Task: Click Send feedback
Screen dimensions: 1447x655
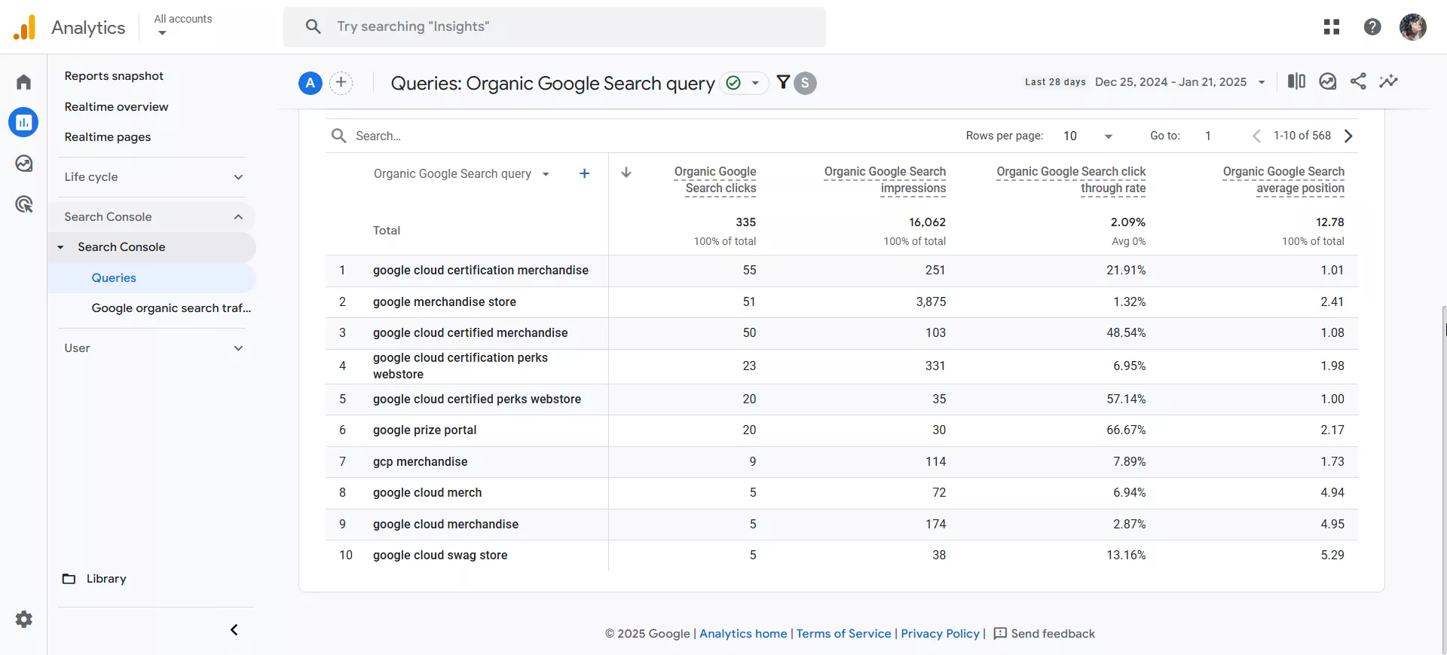Action: click(x=1045, y=634)
